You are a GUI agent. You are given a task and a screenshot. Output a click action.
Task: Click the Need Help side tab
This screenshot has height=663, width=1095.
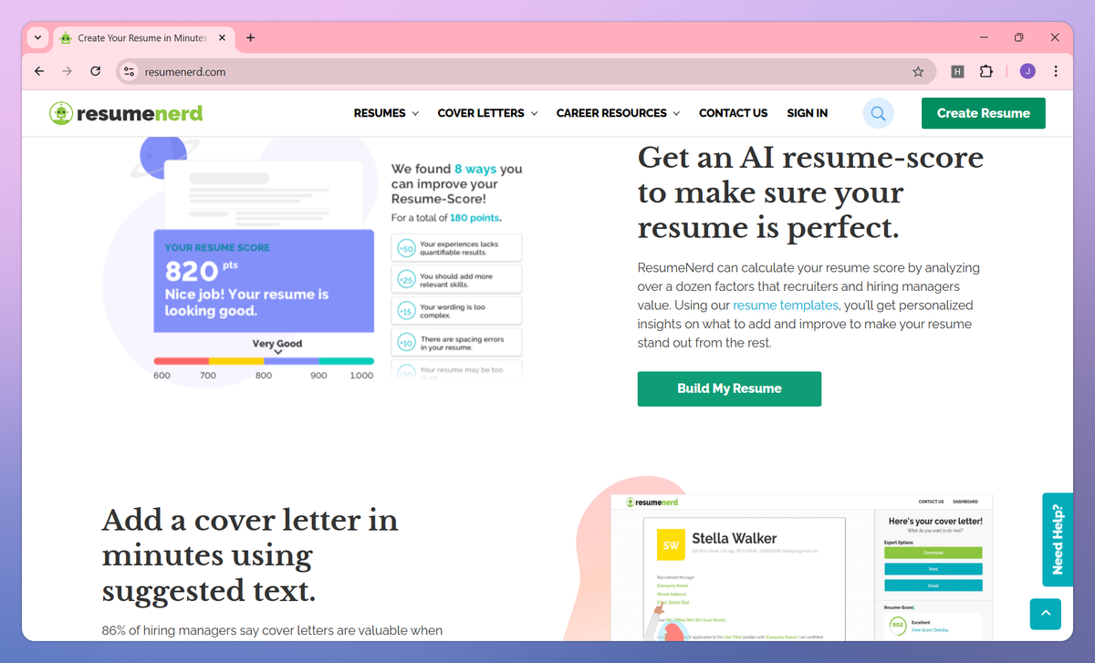click(1057, 539)
